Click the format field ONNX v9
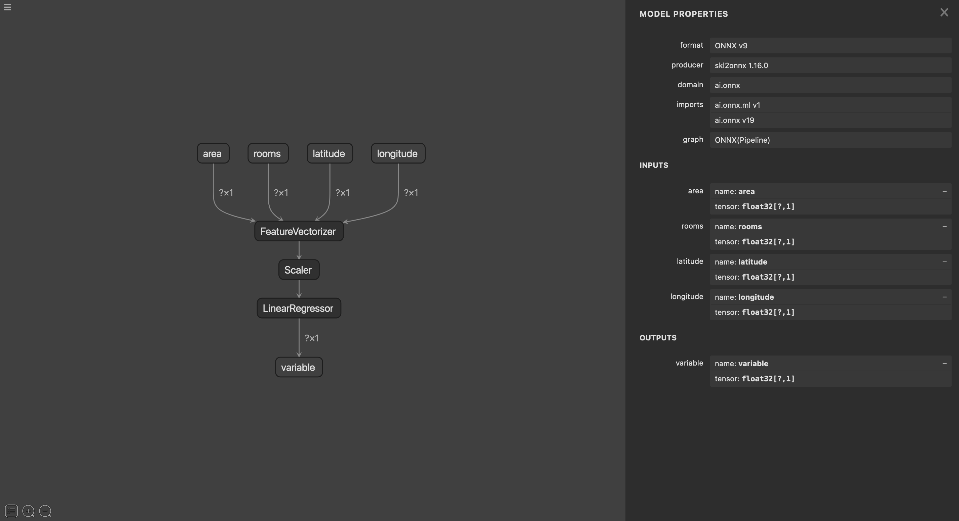The width and height of the screenshot is (959, 521). (x=830, y=46)
